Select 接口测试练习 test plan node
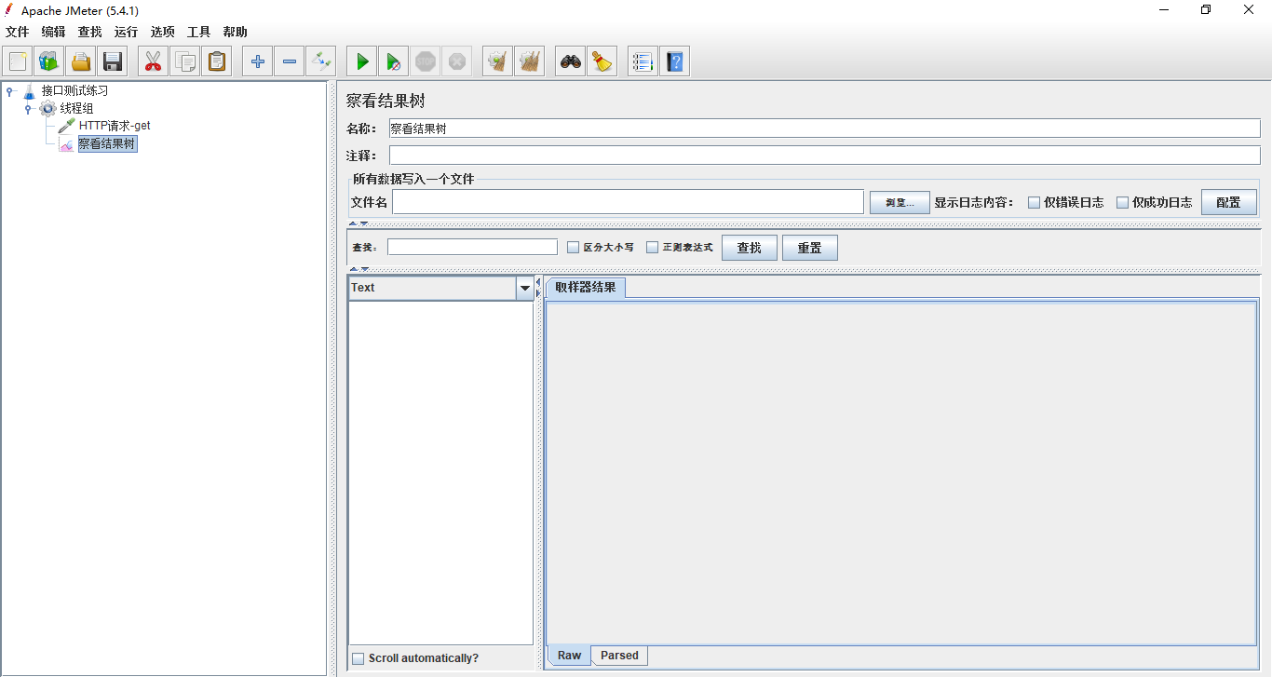The width and height of the screenshot is (1272, 677). pyautogui.click(x=74, y=90)
